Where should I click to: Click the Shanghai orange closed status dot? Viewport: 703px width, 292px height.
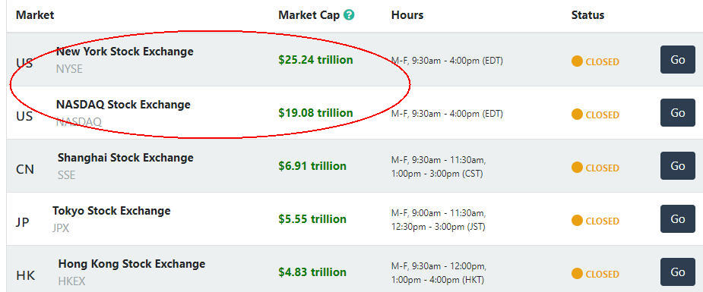pos(577,168)
